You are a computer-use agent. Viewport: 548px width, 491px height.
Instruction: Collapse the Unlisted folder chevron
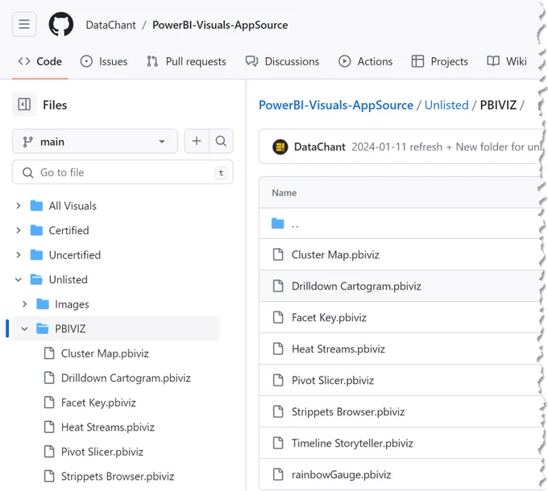coord(19,279)
